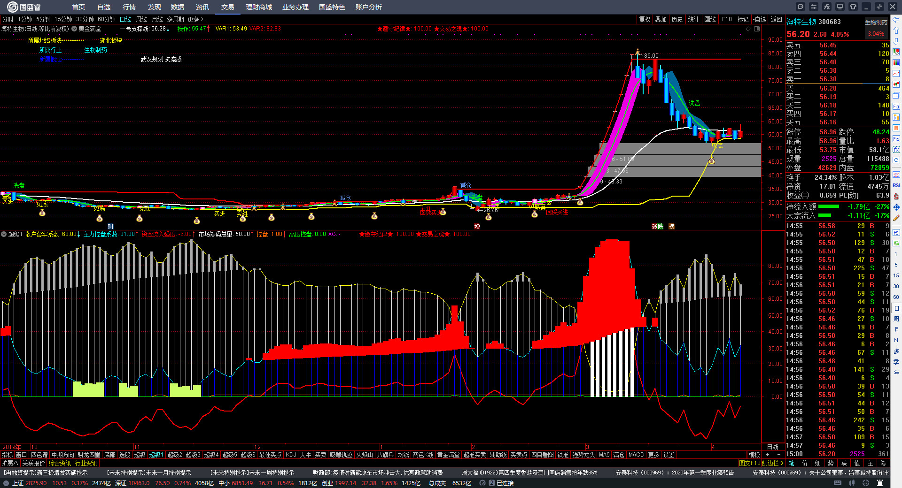Image resolution: width=902 pixels, height=488 pixels.
Task: Select the MACD indicator tab
Action: pyautogui.click(x=636, y=454)
